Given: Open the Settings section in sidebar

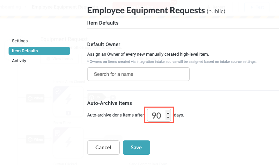Looking at the screenshot, I should (x=20, y=41).
